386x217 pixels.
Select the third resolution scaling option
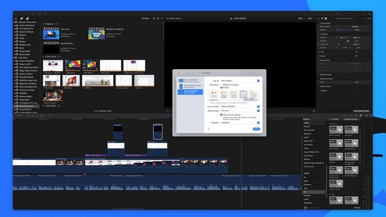[x=233, y=95]
